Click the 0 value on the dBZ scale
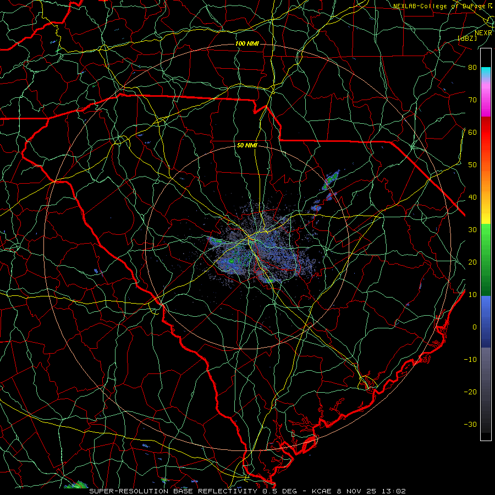The width and height of the screenshot is (495, 495). coord(475,327)
